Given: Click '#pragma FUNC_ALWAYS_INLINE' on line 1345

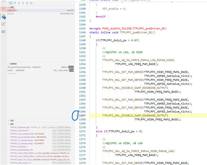Looking at the screenshot, I should pos(110,29).
